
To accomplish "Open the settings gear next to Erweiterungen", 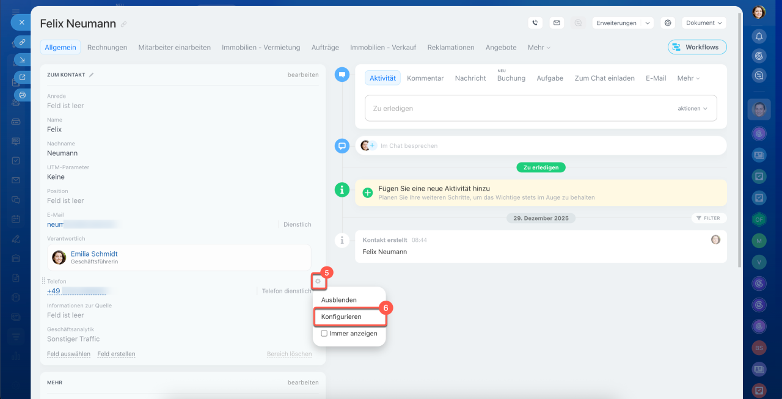I will pos(668,23).
